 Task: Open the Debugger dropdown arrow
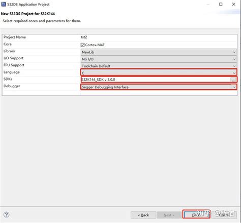234,87
